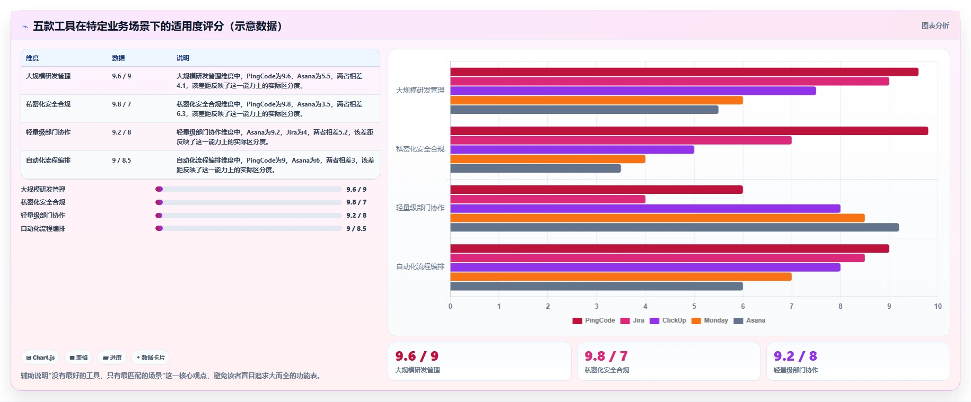Click the 轻量级部门协作 y-axis label on chart
The image size is (971, 402).
click(x=420, y=208)
